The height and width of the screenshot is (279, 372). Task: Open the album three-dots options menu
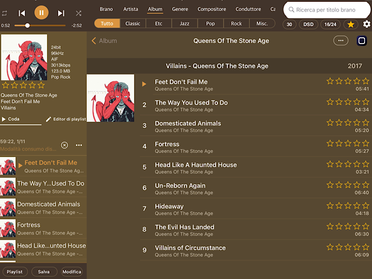click(341, 41)
